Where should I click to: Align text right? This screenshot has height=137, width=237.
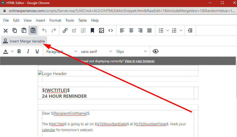click(x=140, y=31)
